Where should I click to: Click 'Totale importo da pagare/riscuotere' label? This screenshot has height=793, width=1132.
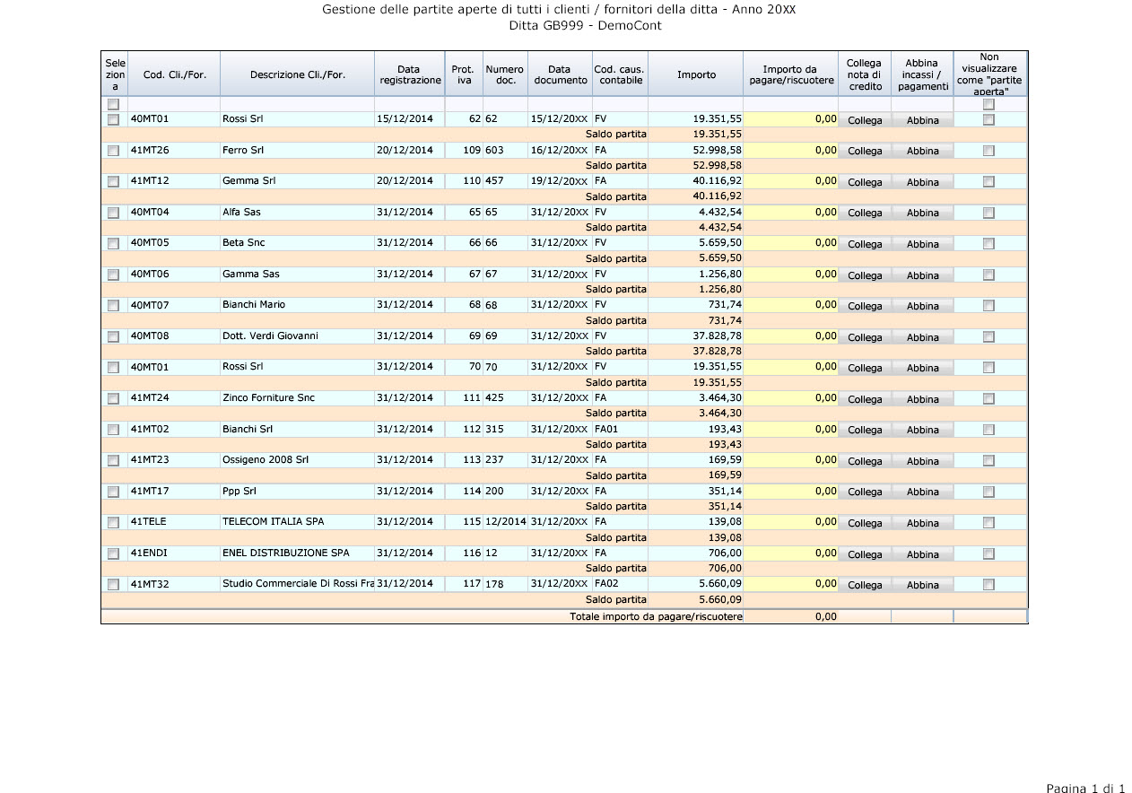[657, 616]
